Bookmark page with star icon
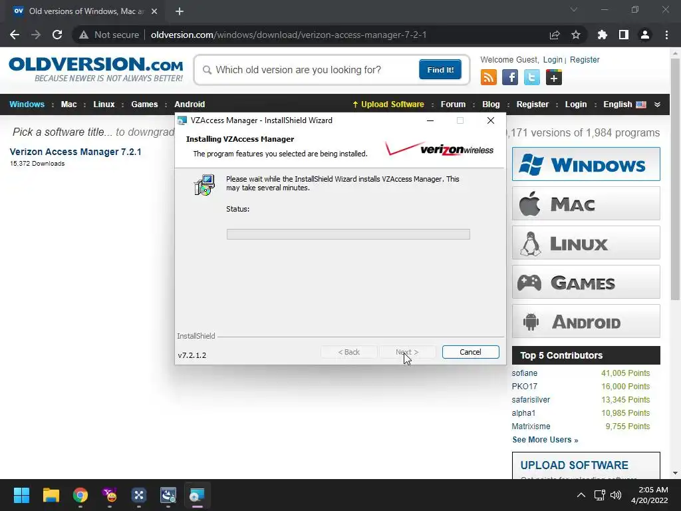Image resolution: width=681 pixels, height=511 pixels. coord(575,35)
